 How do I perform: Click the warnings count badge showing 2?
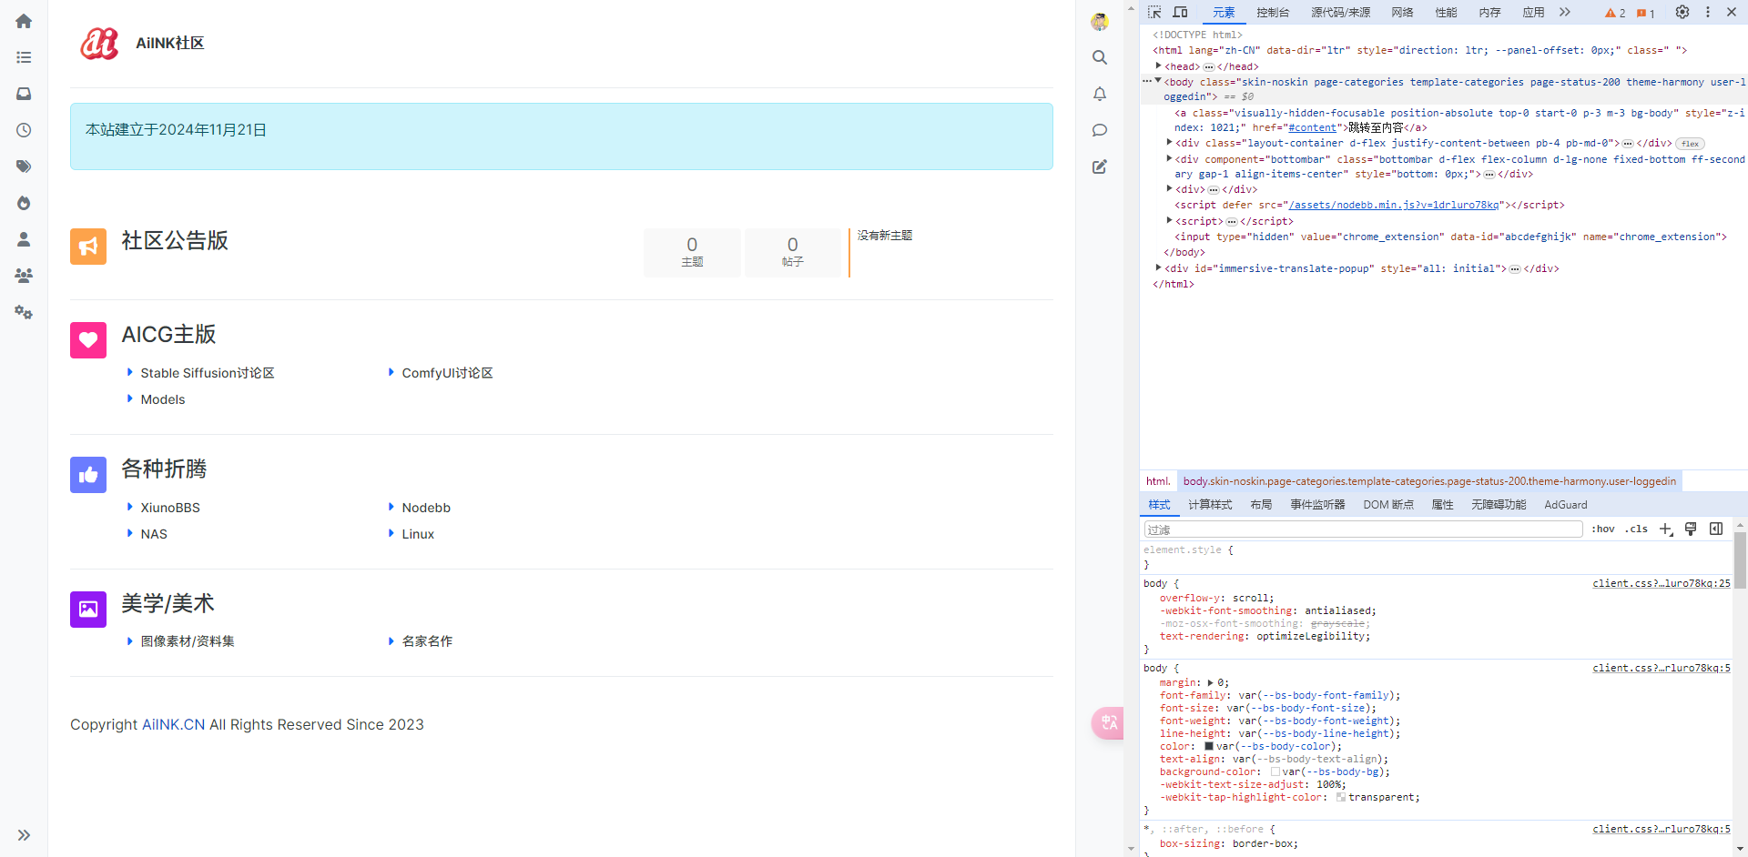[x=1615, y=13]
